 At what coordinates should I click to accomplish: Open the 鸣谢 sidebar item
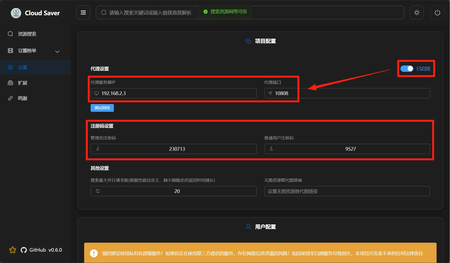coord(23,98)
